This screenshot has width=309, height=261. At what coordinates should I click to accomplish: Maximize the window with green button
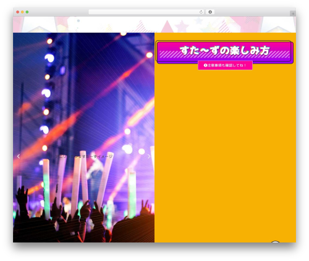click(x=27, y=12)
